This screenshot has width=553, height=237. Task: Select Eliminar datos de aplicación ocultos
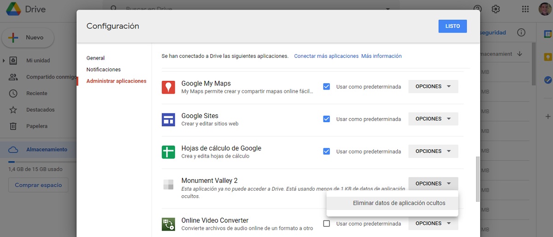point(399,203)
